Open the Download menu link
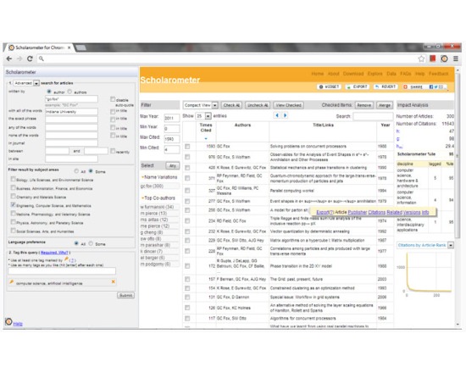Viewport: 466px width, 373px height. 353,74
